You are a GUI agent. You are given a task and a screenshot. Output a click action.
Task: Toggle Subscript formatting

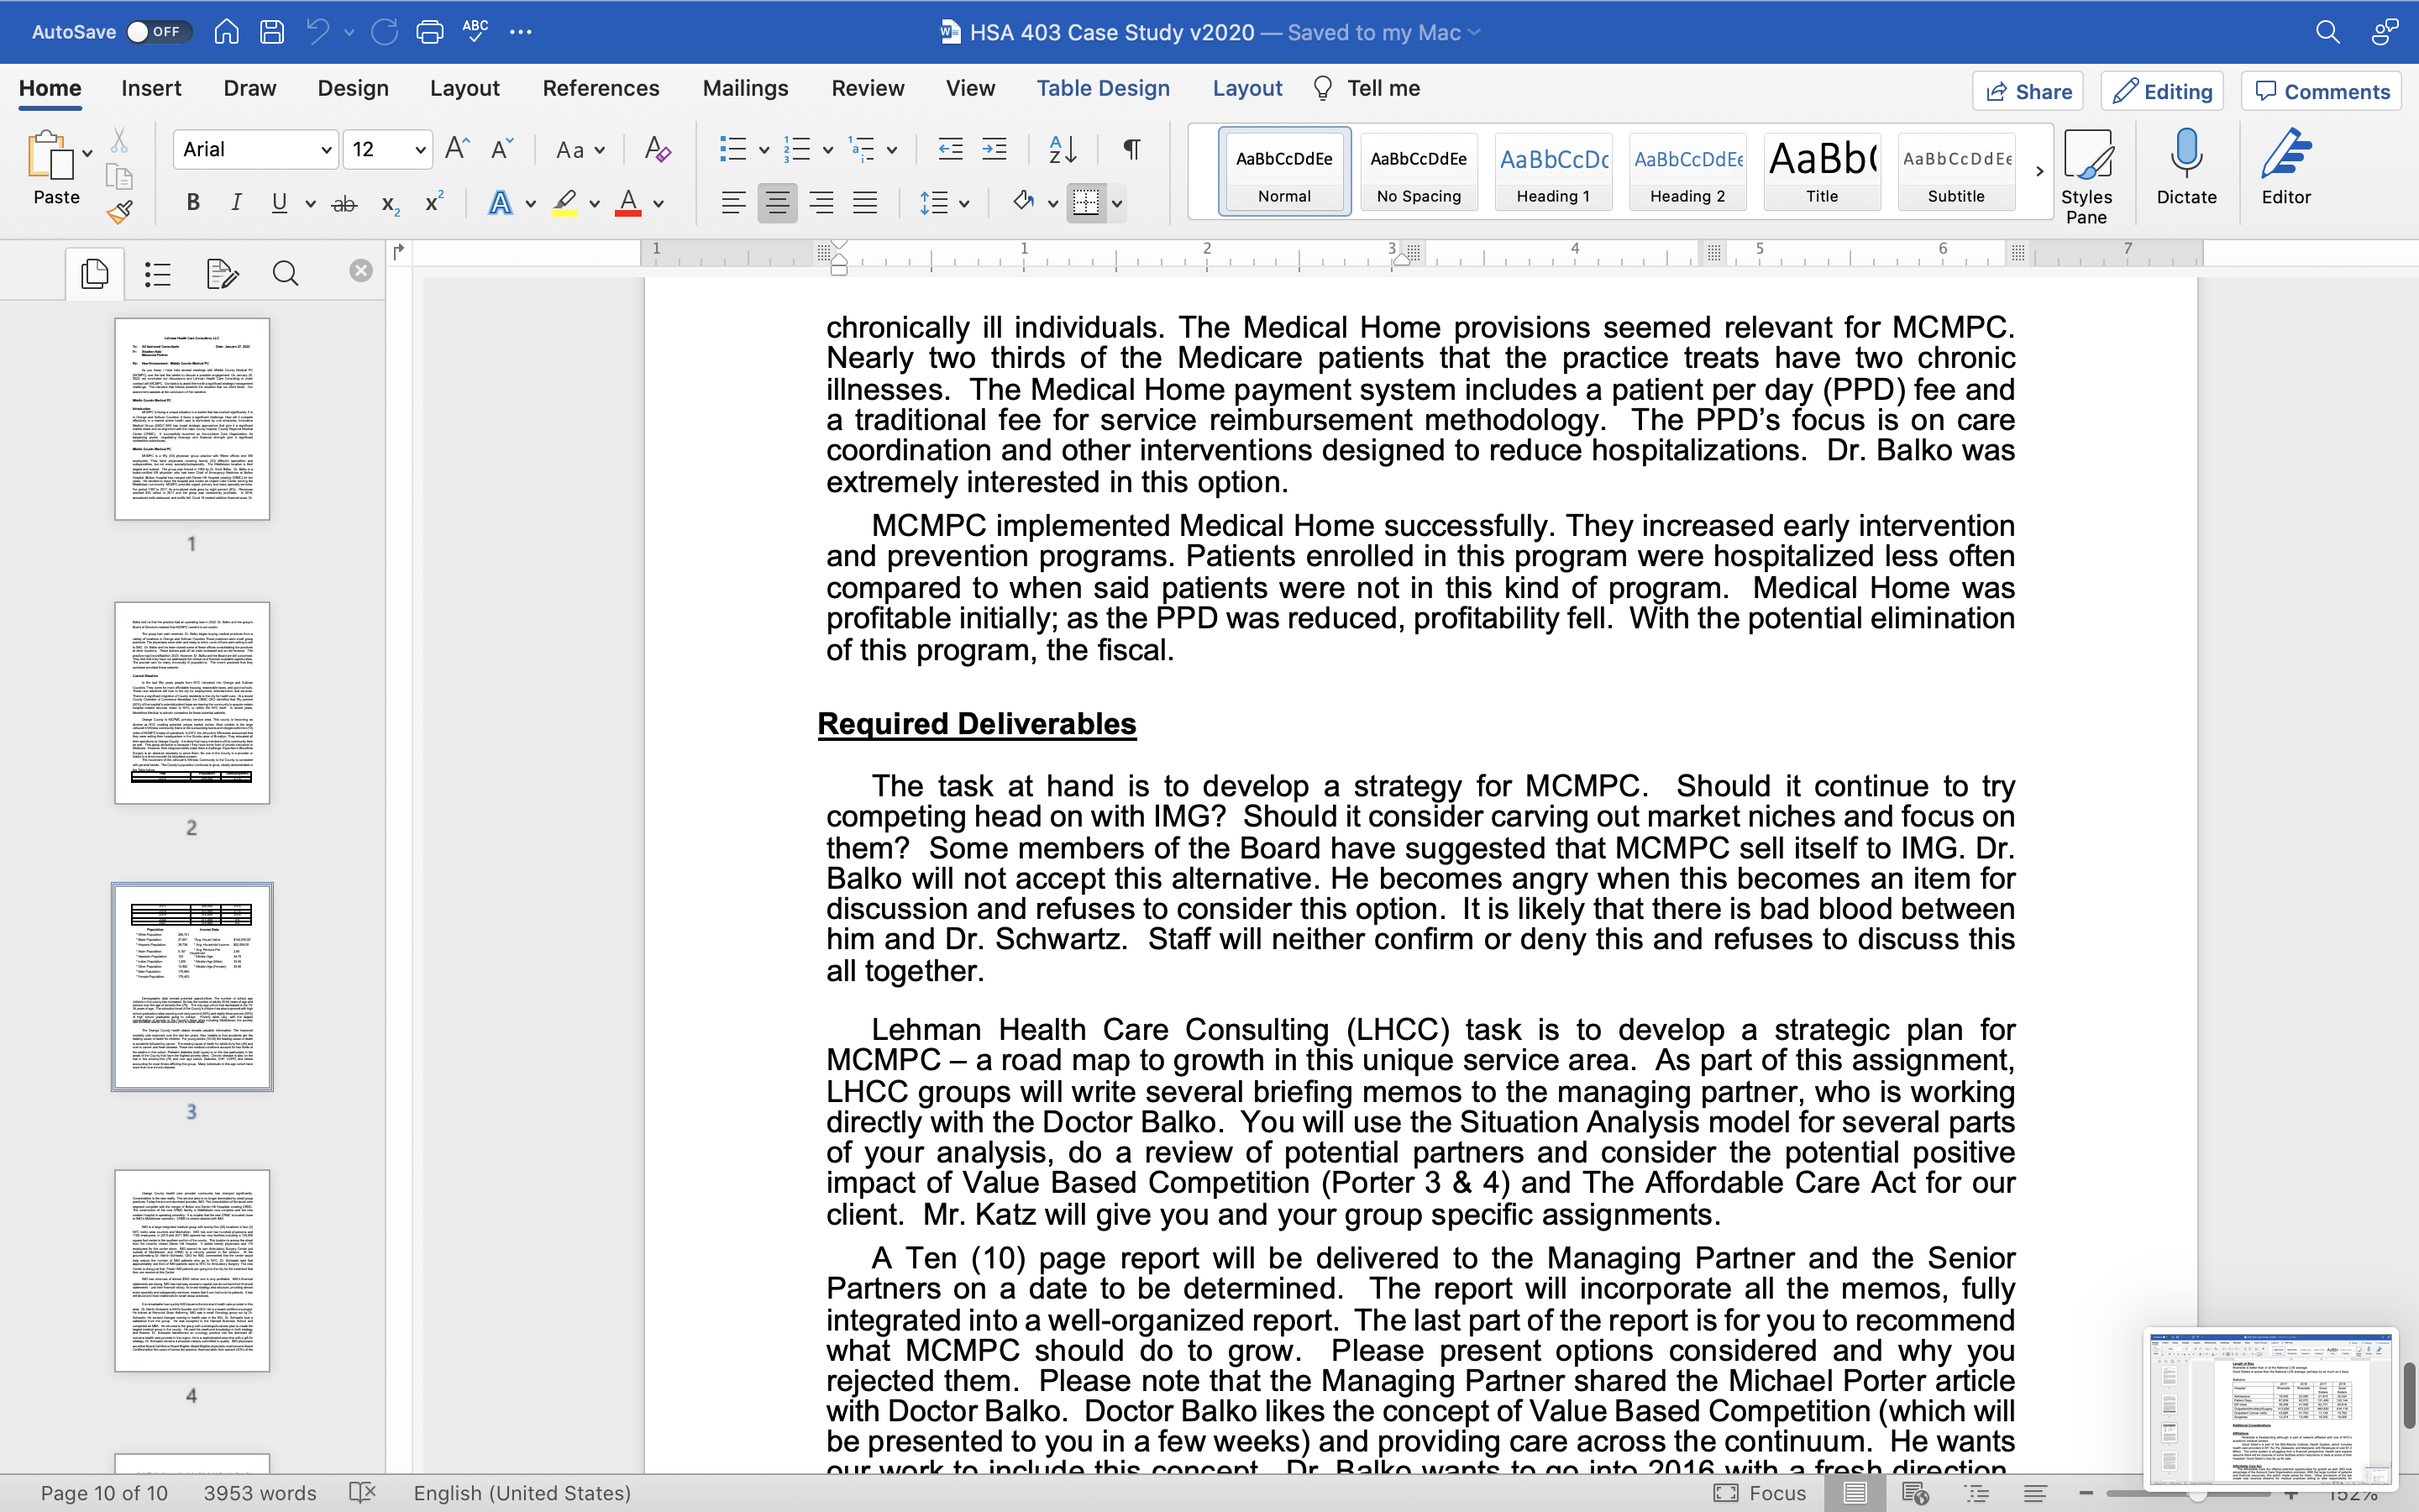coord(390,204)
